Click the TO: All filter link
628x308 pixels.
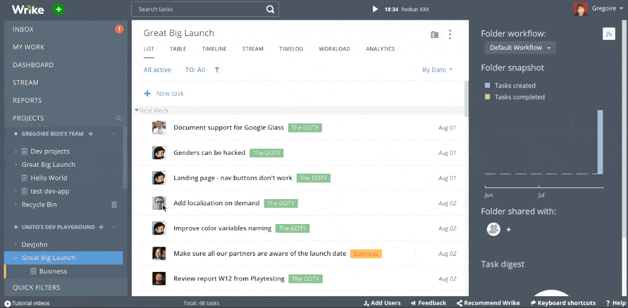195,70
